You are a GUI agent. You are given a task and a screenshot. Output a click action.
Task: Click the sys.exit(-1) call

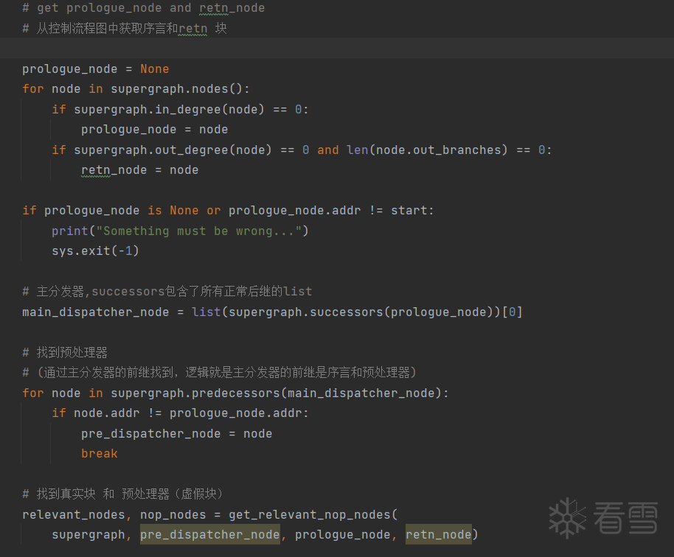(95, 251)
